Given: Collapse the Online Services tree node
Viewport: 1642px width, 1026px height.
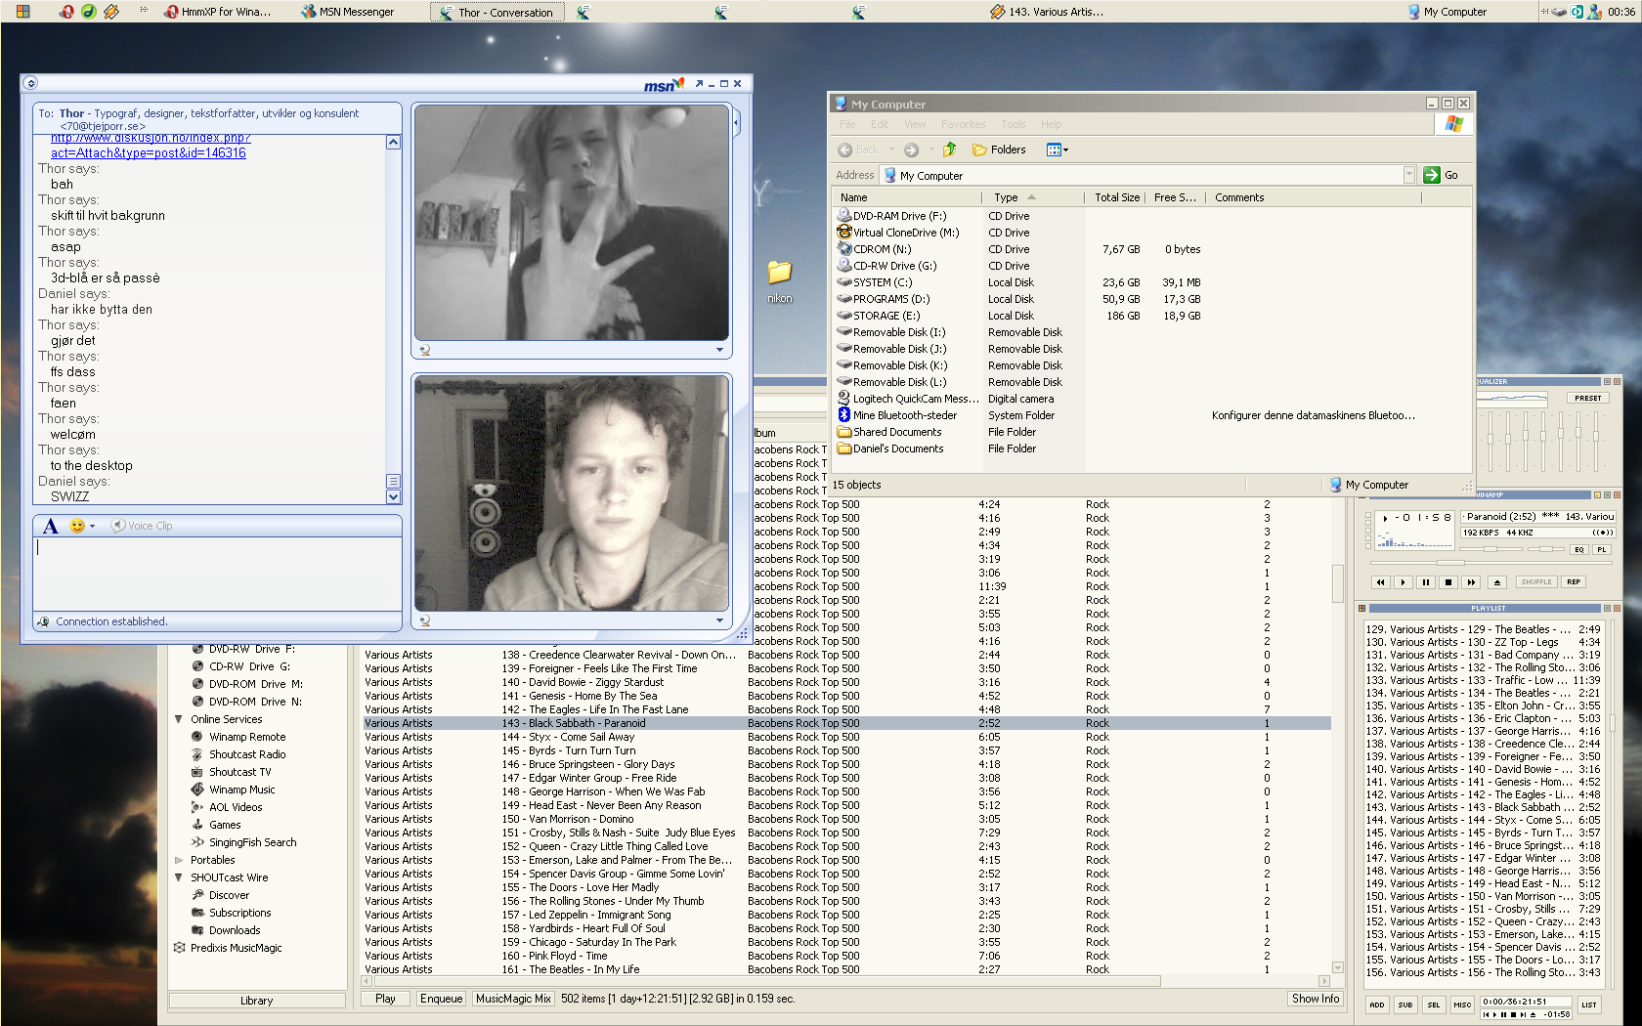Looking at the screenshot, I should click(x=179, y=719).
